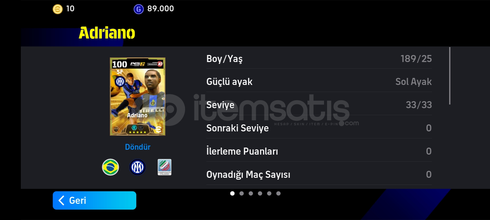Select the Seviye 33/33 row
This screenshot has height=220, width=490.
coord(319,105)
